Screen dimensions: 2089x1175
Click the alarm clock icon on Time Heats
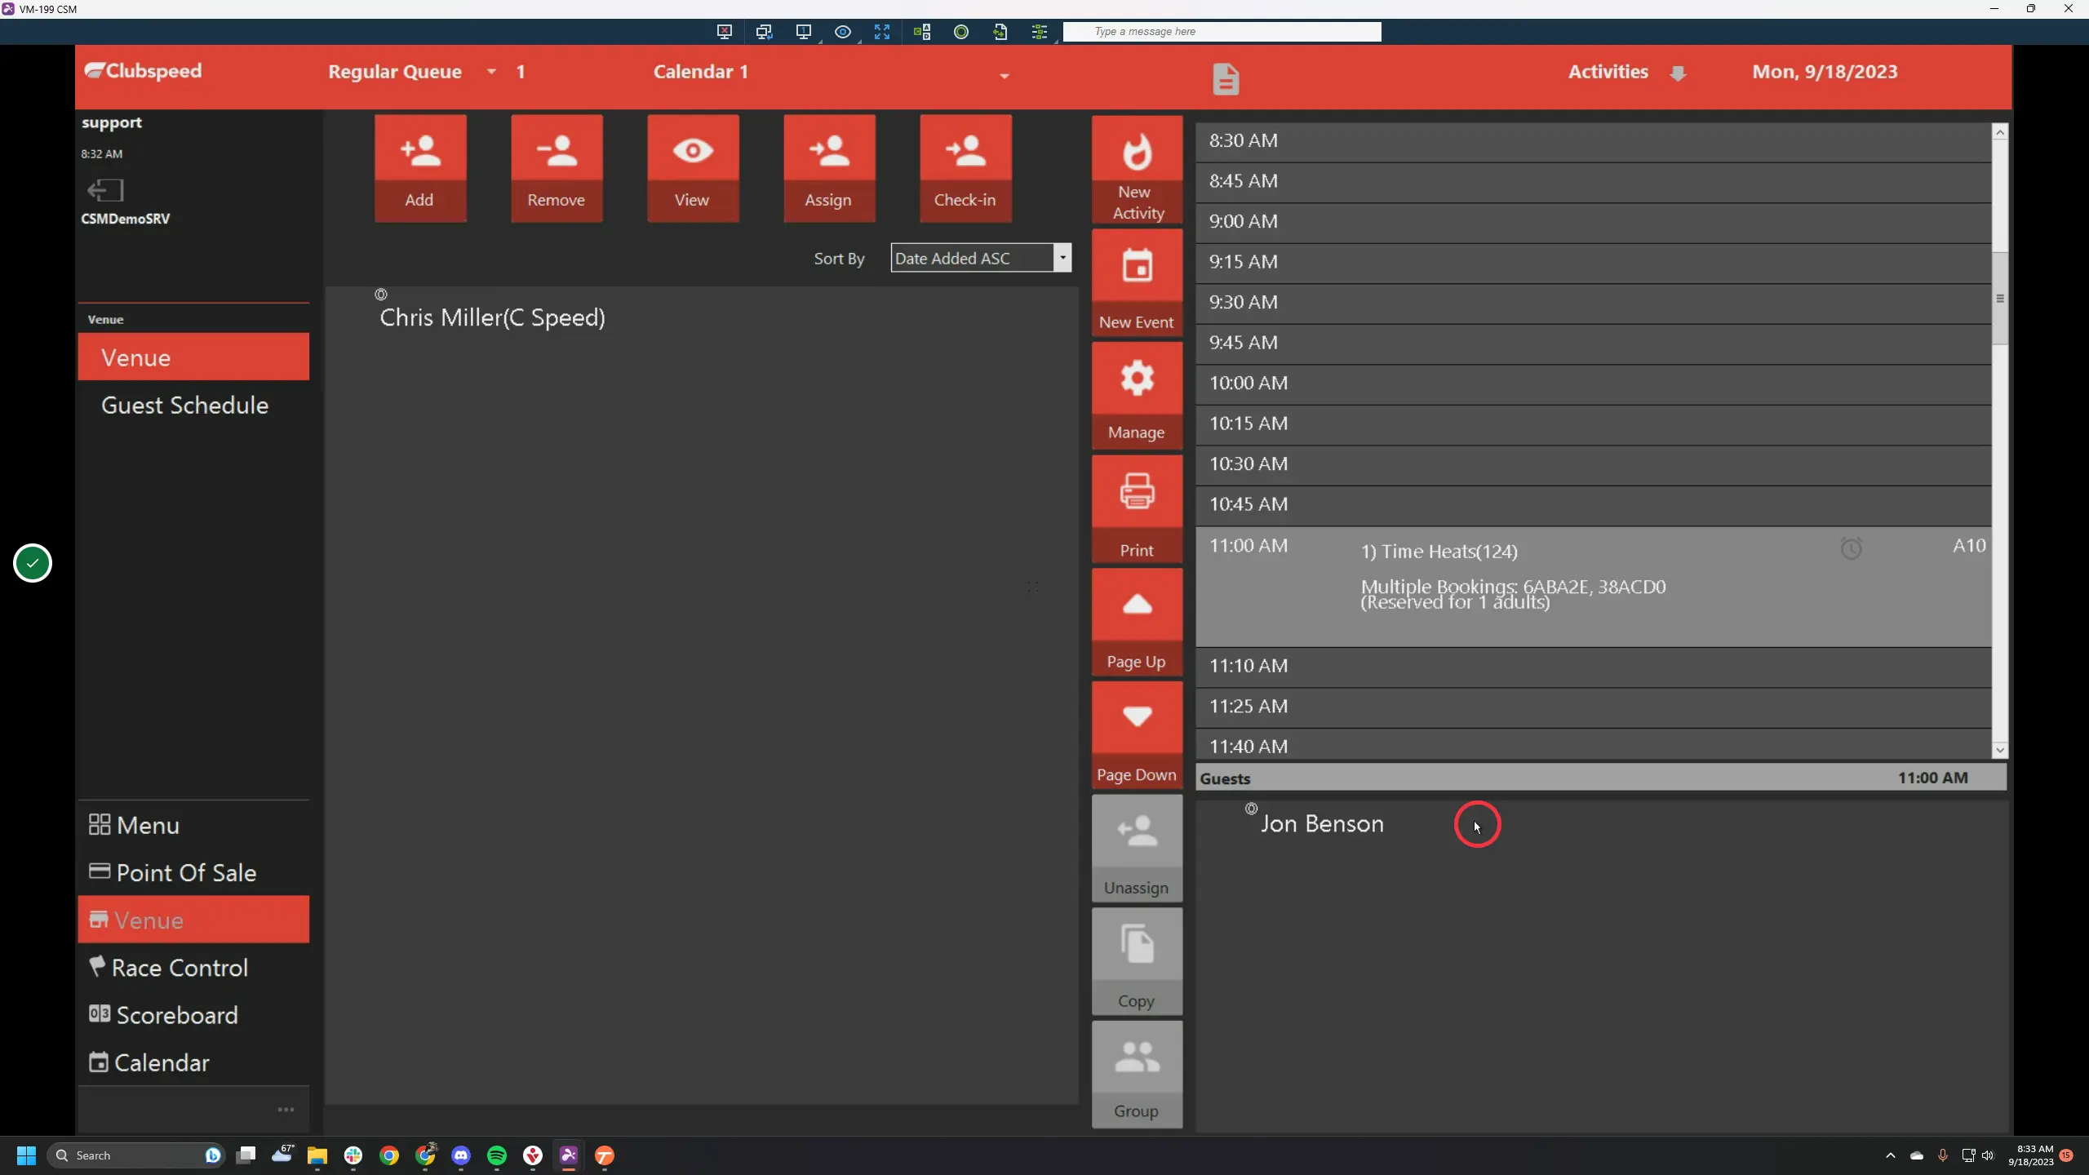coord(1851,548)
